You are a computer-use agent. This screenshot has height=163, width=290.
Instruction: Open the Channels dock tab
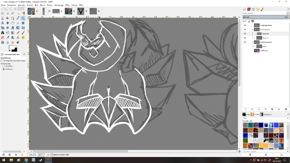tap(249, 9)
